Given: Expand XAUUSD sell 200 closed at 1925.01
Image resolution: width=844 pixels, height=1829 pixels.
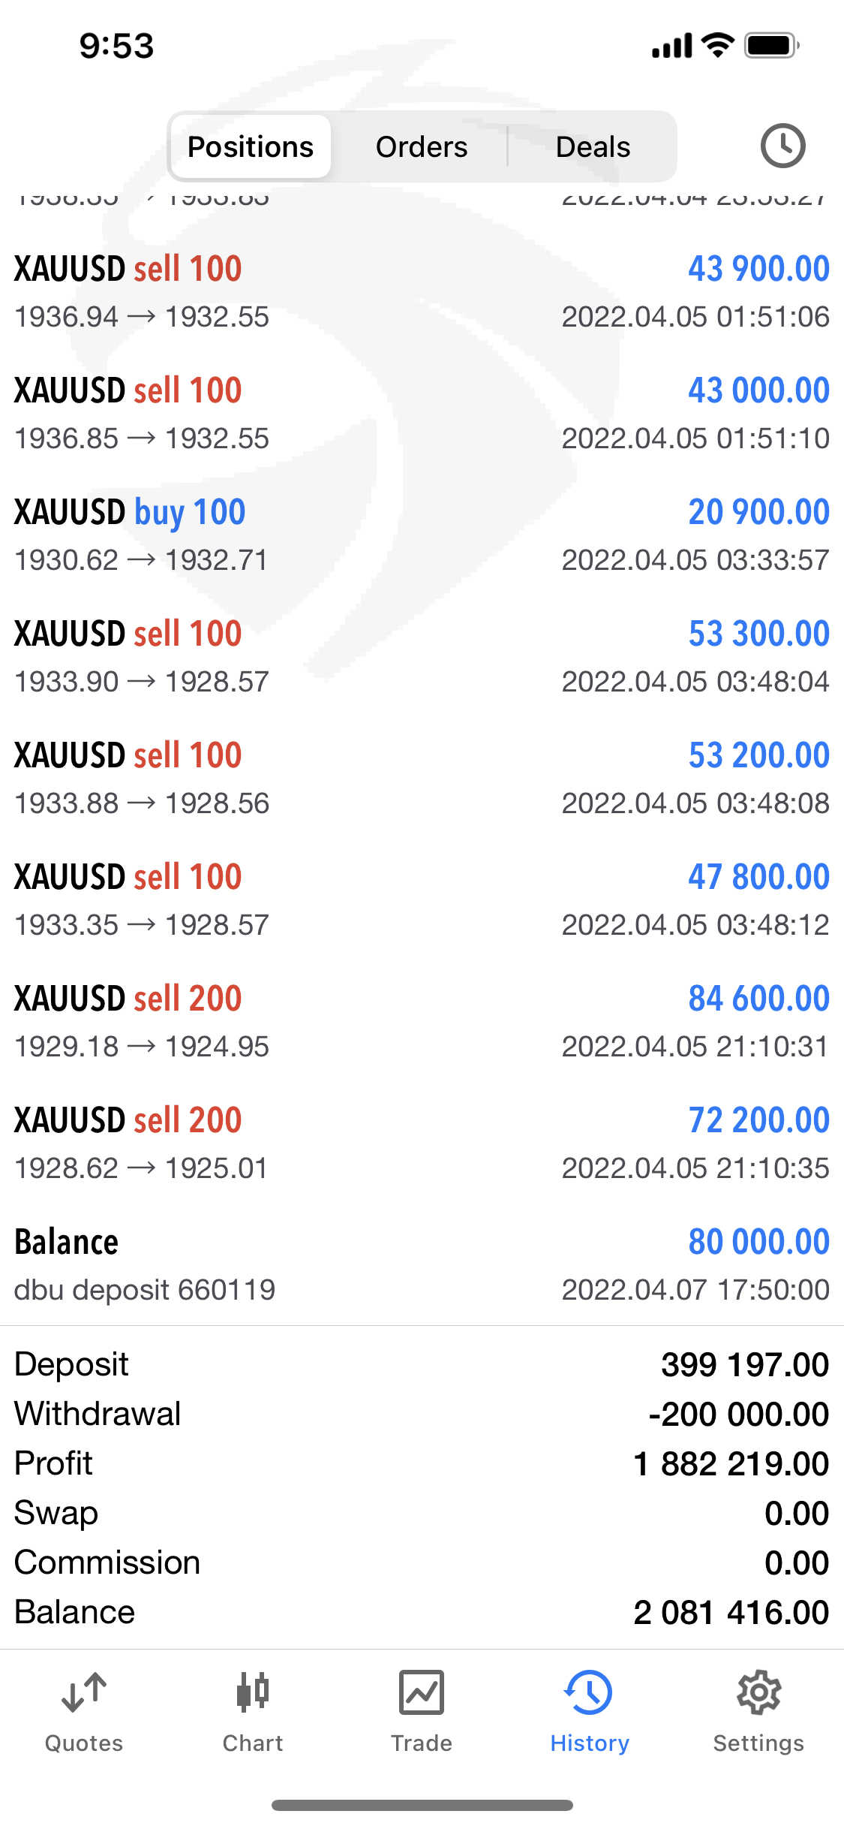Looking at the screenshot, I should pyautogui.click(x=422, y=1143).
